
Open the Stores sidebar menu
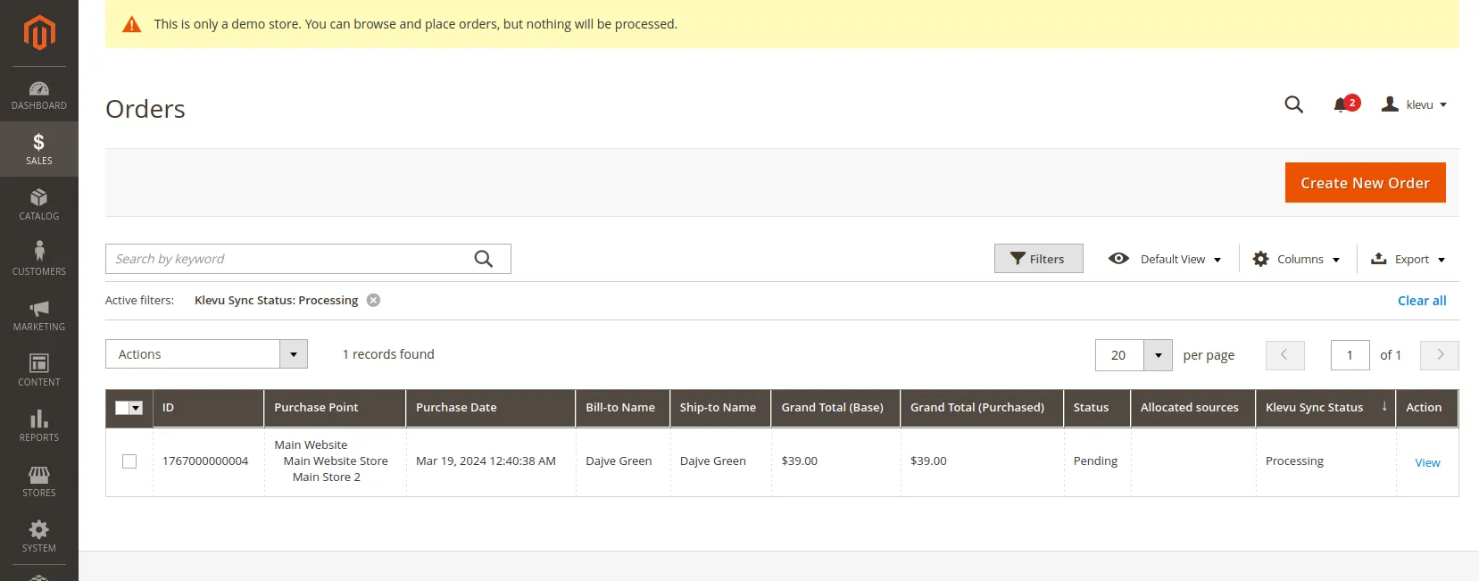[x=39, y=481]
